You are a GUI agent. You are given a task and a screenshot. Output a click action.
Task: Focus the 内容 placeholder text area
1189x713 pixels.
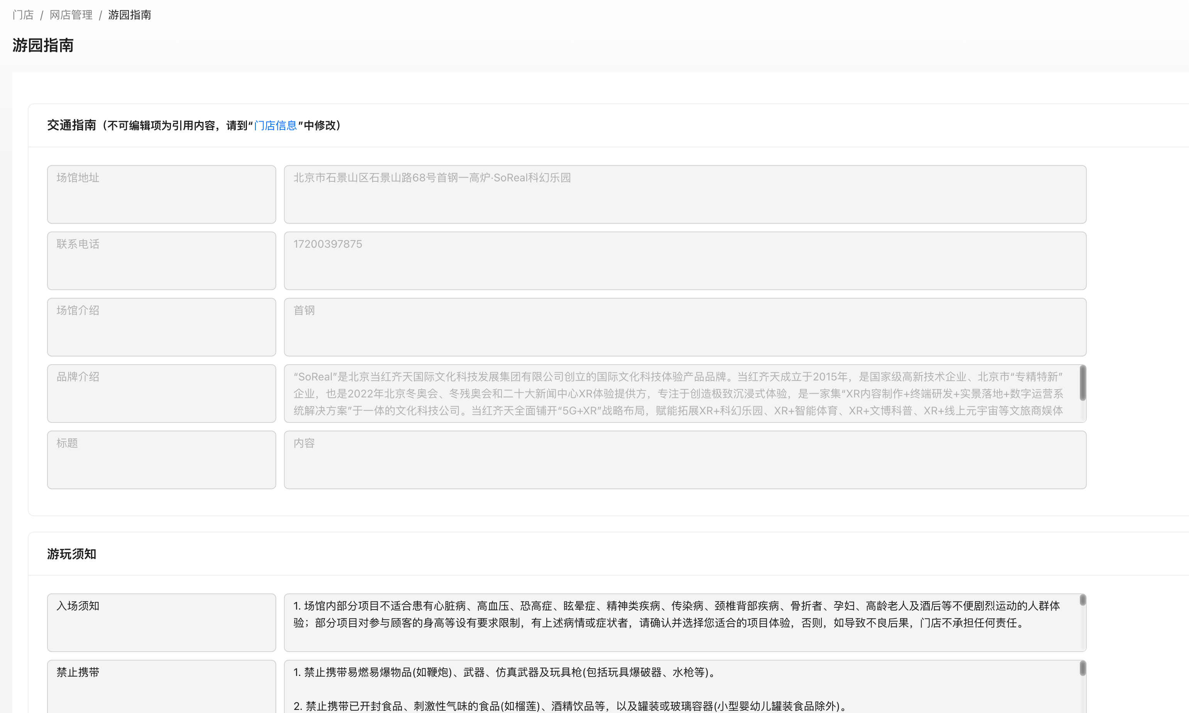click(685, 460)
